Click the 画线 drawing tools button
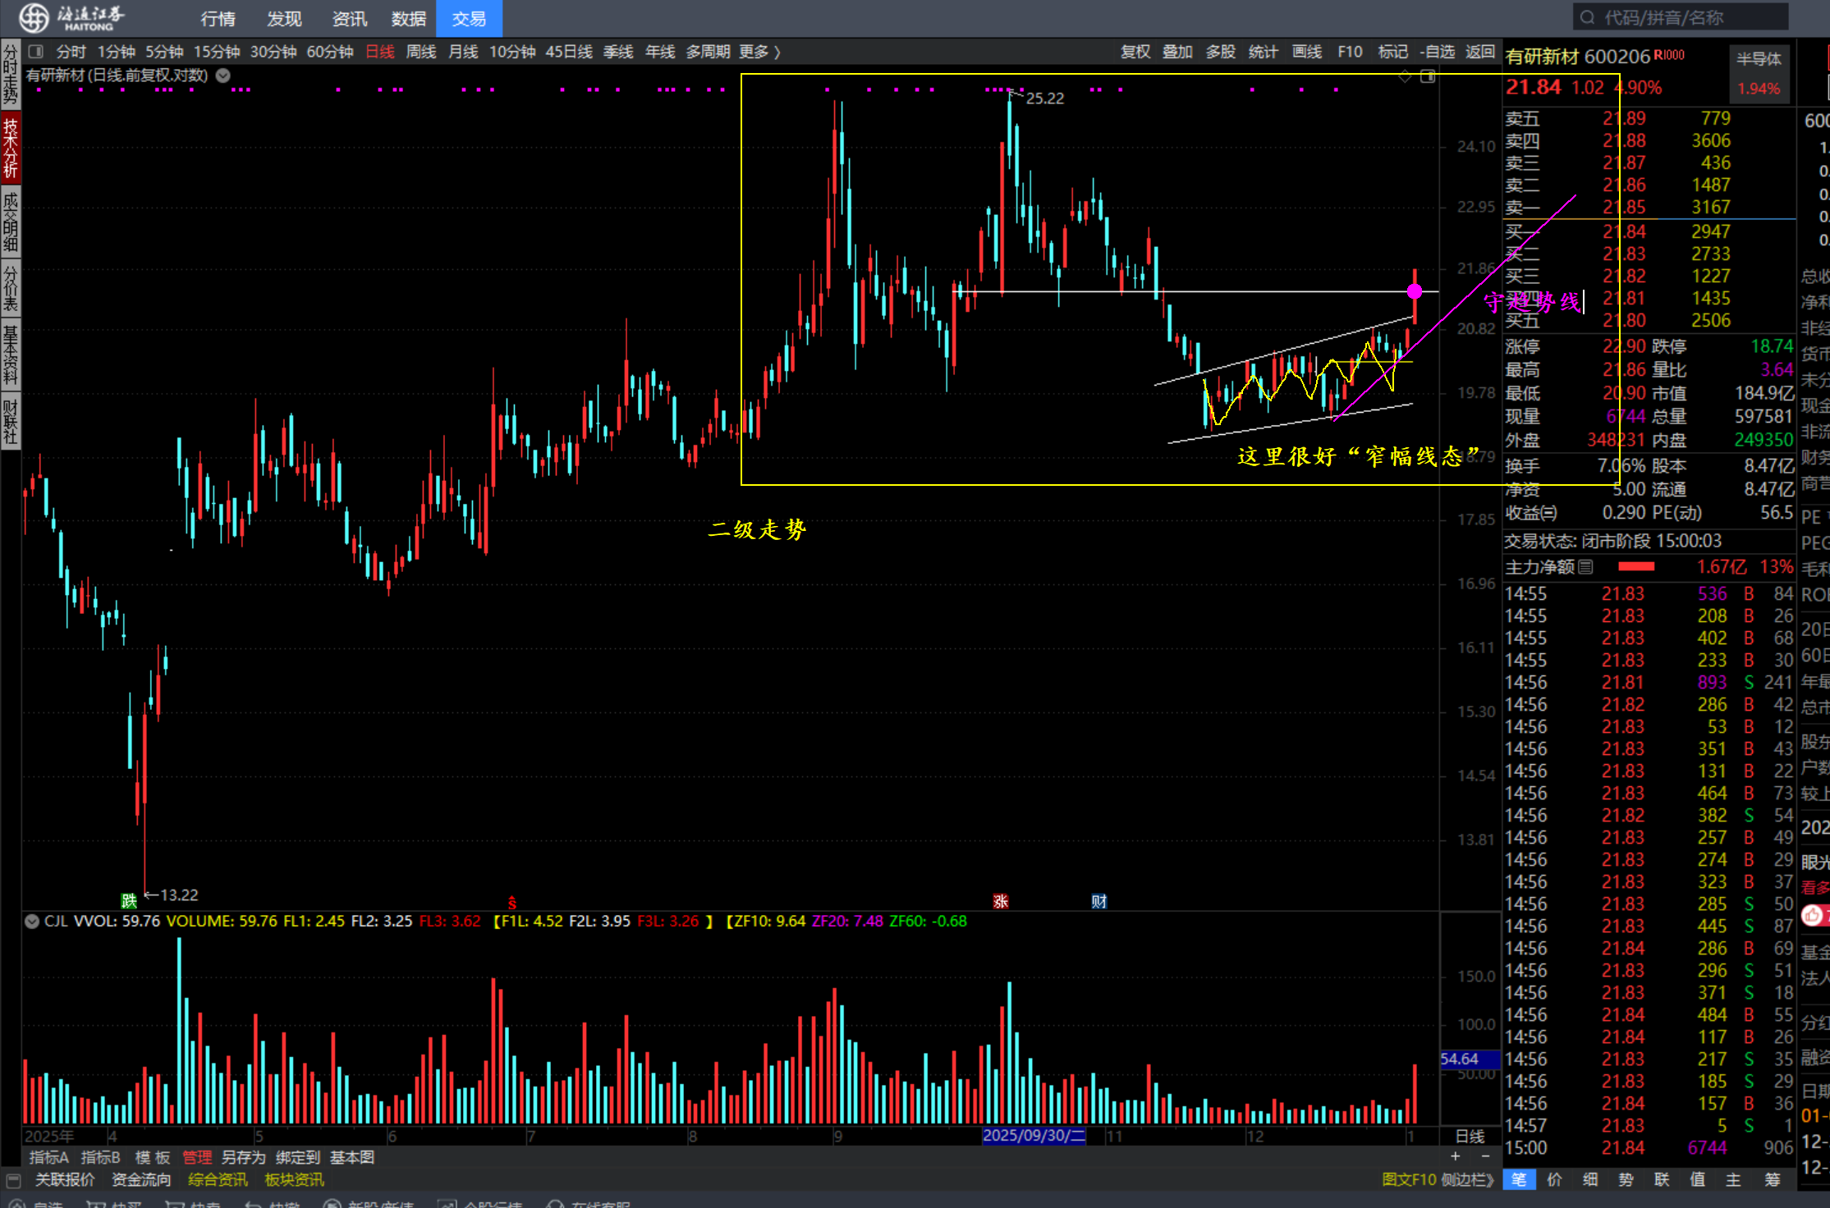This screenshot has height=1208, width=1830. (x=1306, y=52)
